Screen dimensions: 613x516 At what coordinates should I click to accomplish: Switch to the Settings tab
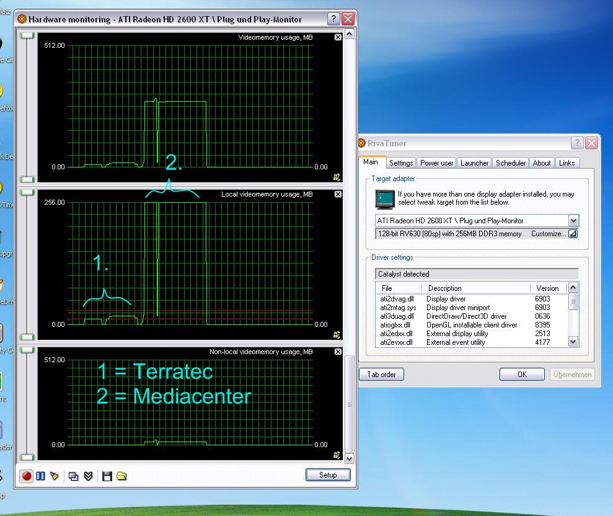pos(401,162)
